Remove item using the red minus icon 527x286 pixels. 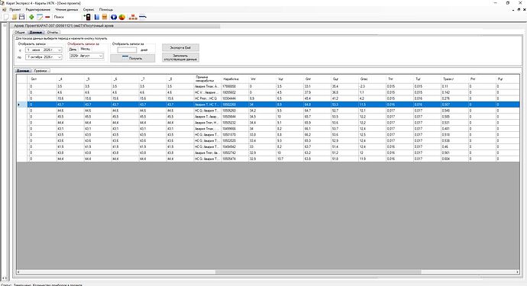47,17
